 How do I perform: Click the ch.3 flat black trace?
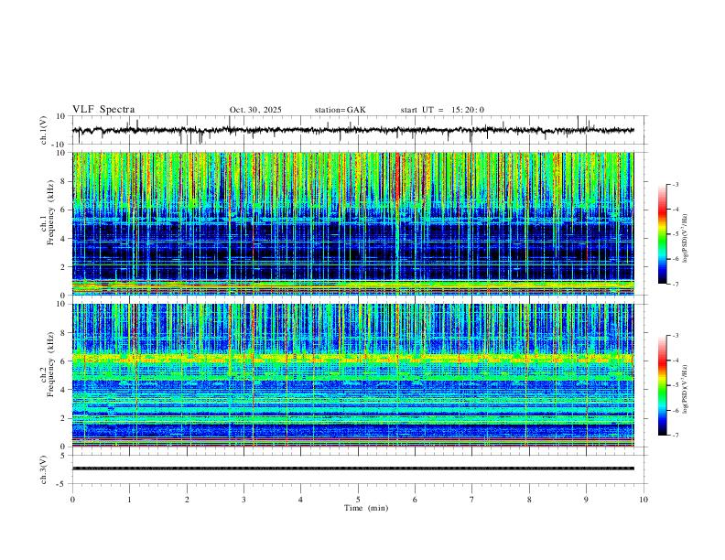[353, 468]
